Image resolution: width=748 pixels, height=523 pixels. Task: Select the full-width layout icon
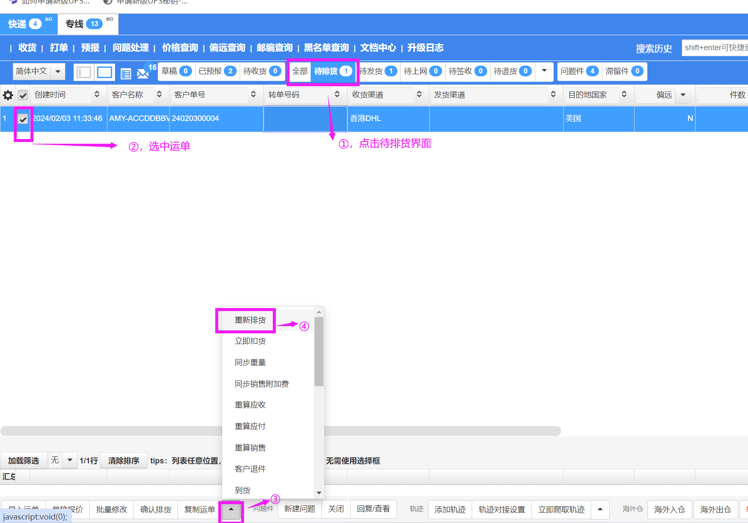[x=104, y=72]
